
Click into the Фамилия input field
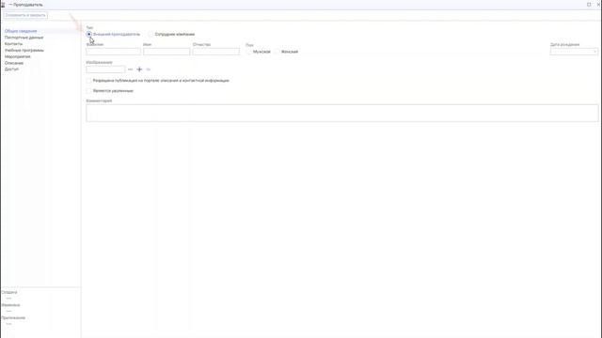(113, 52)
